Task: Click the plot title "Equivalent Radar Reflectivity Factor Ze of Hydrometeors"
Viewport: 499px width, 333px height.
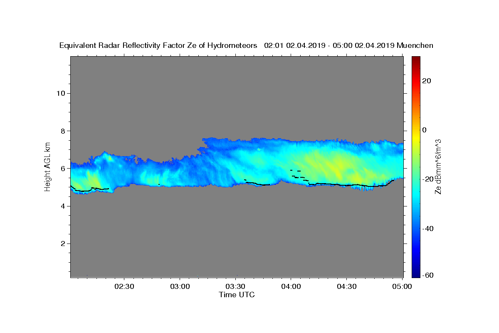Action: click(158, 46)
